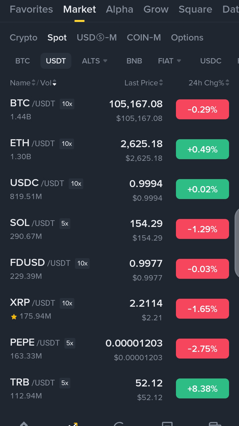Open the USDⓈ-M futures tab
The height and width of the screenshot is (426, 239).
click(97, 38)
